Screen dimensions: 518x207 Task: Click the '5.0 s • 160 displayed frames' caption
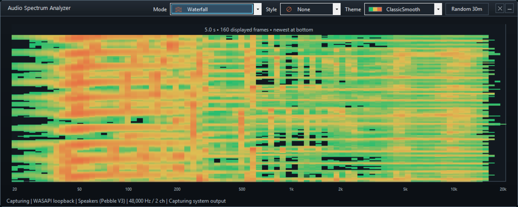(x=259, y=30)
